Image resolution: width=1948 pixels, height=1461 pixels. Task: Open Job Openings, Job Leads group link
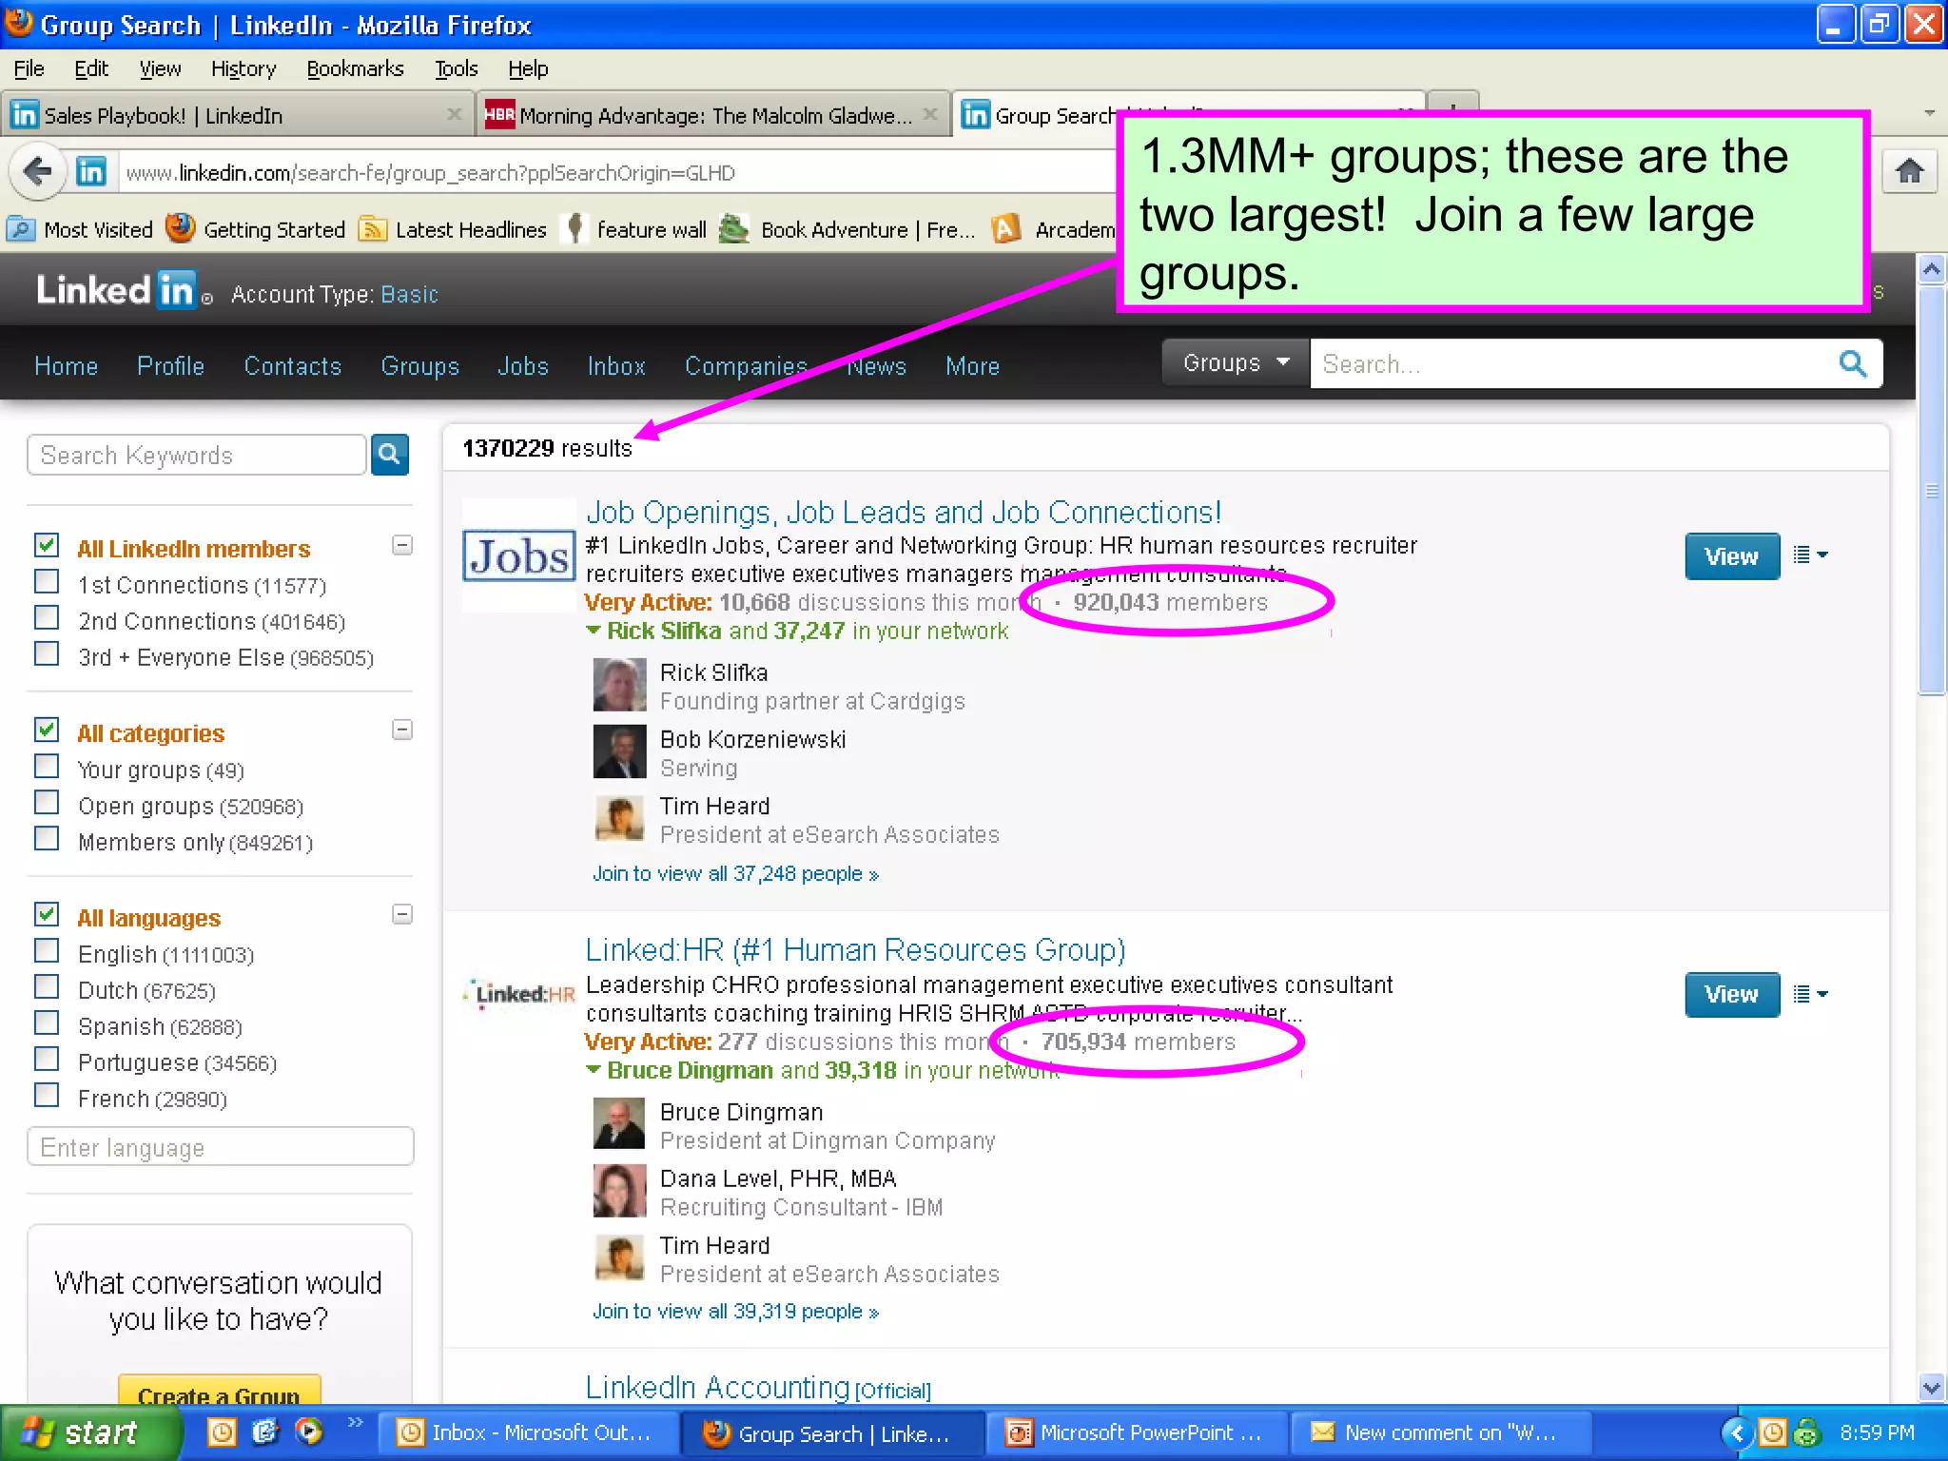pyautogui.click(x=903, y=512)
